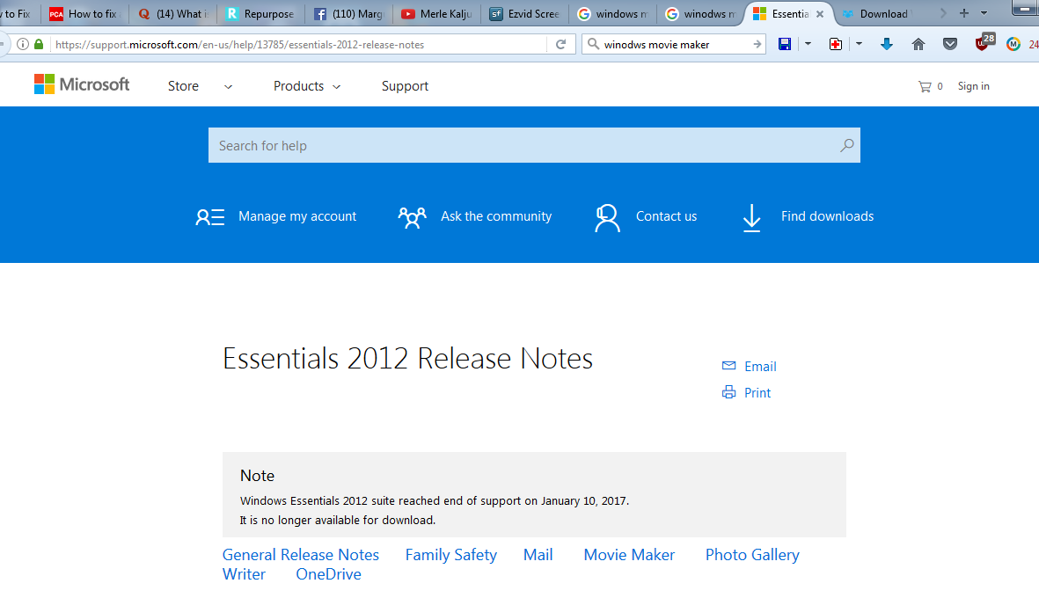Screen dimensions: 1039x598
Task: Click the Print link text
Action: (757, 393)
